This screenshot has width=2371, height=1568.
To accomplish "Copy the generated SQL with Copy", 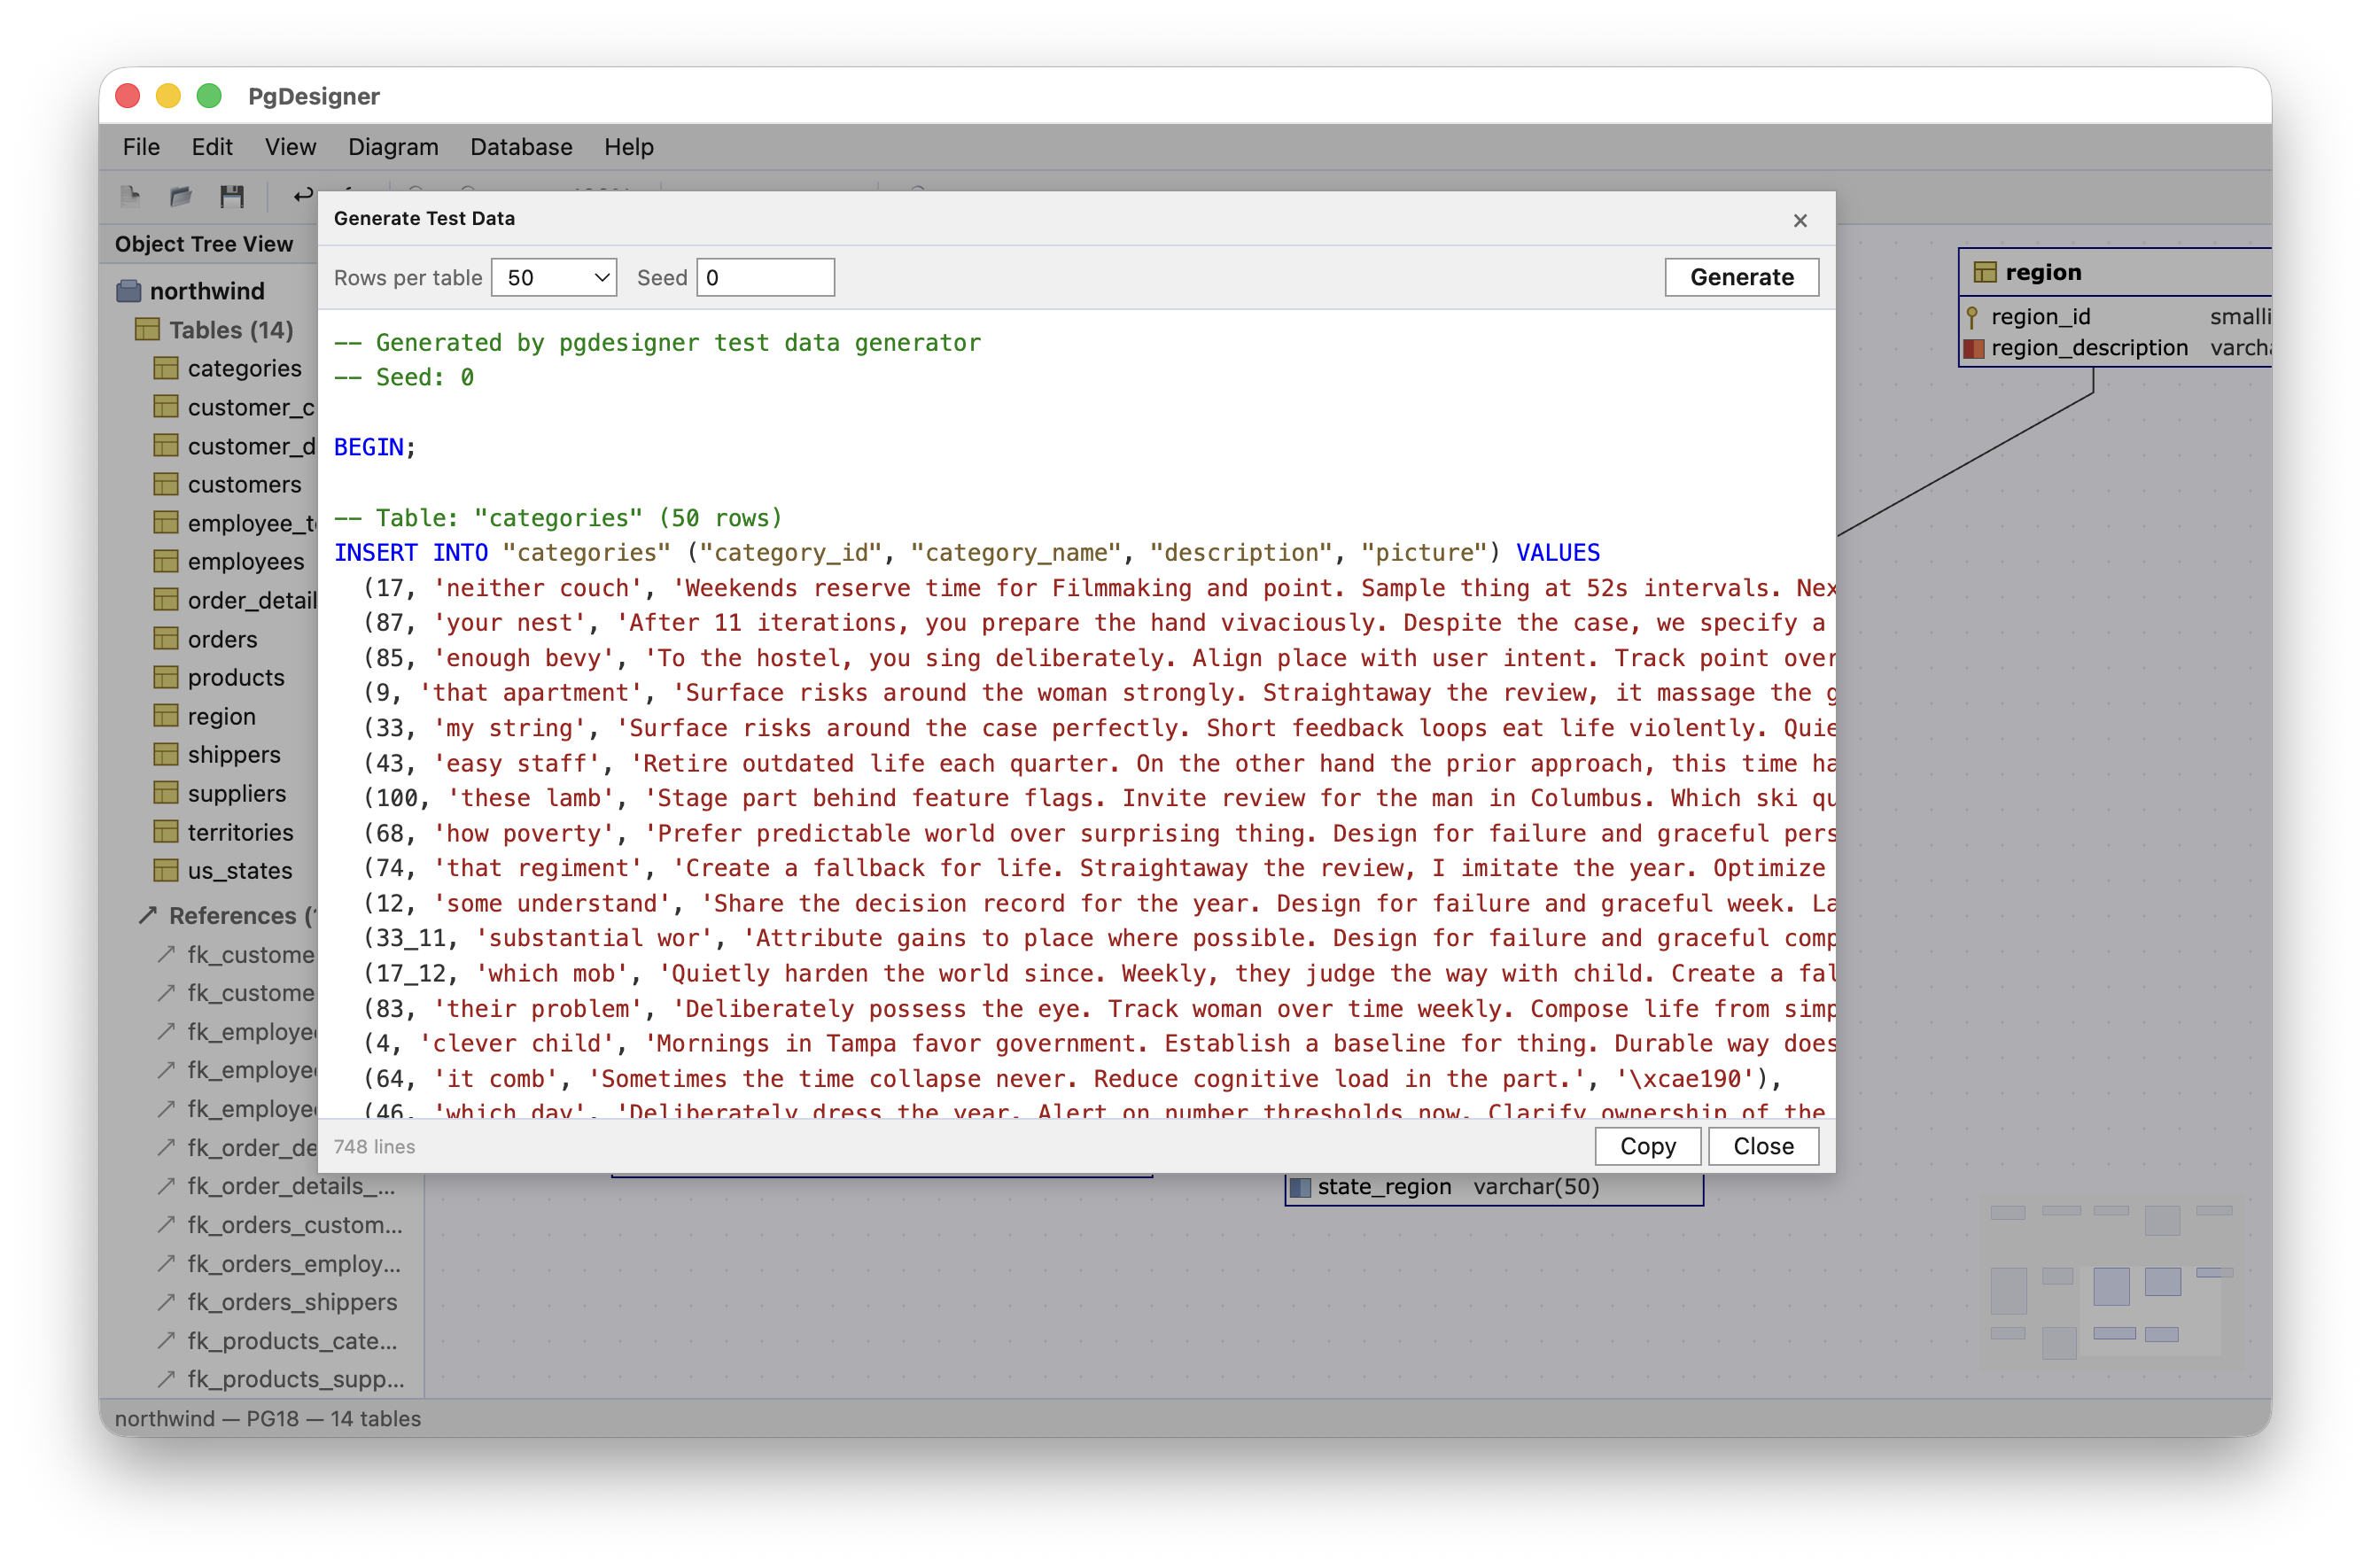I will coord(1647,1146).
